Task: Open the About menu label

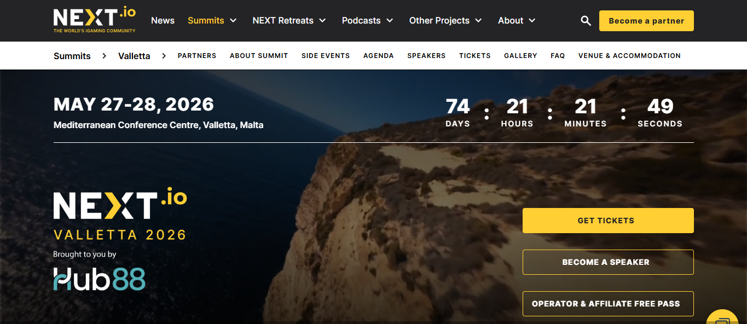Action: pyautogui.click(x=511, y=21)
